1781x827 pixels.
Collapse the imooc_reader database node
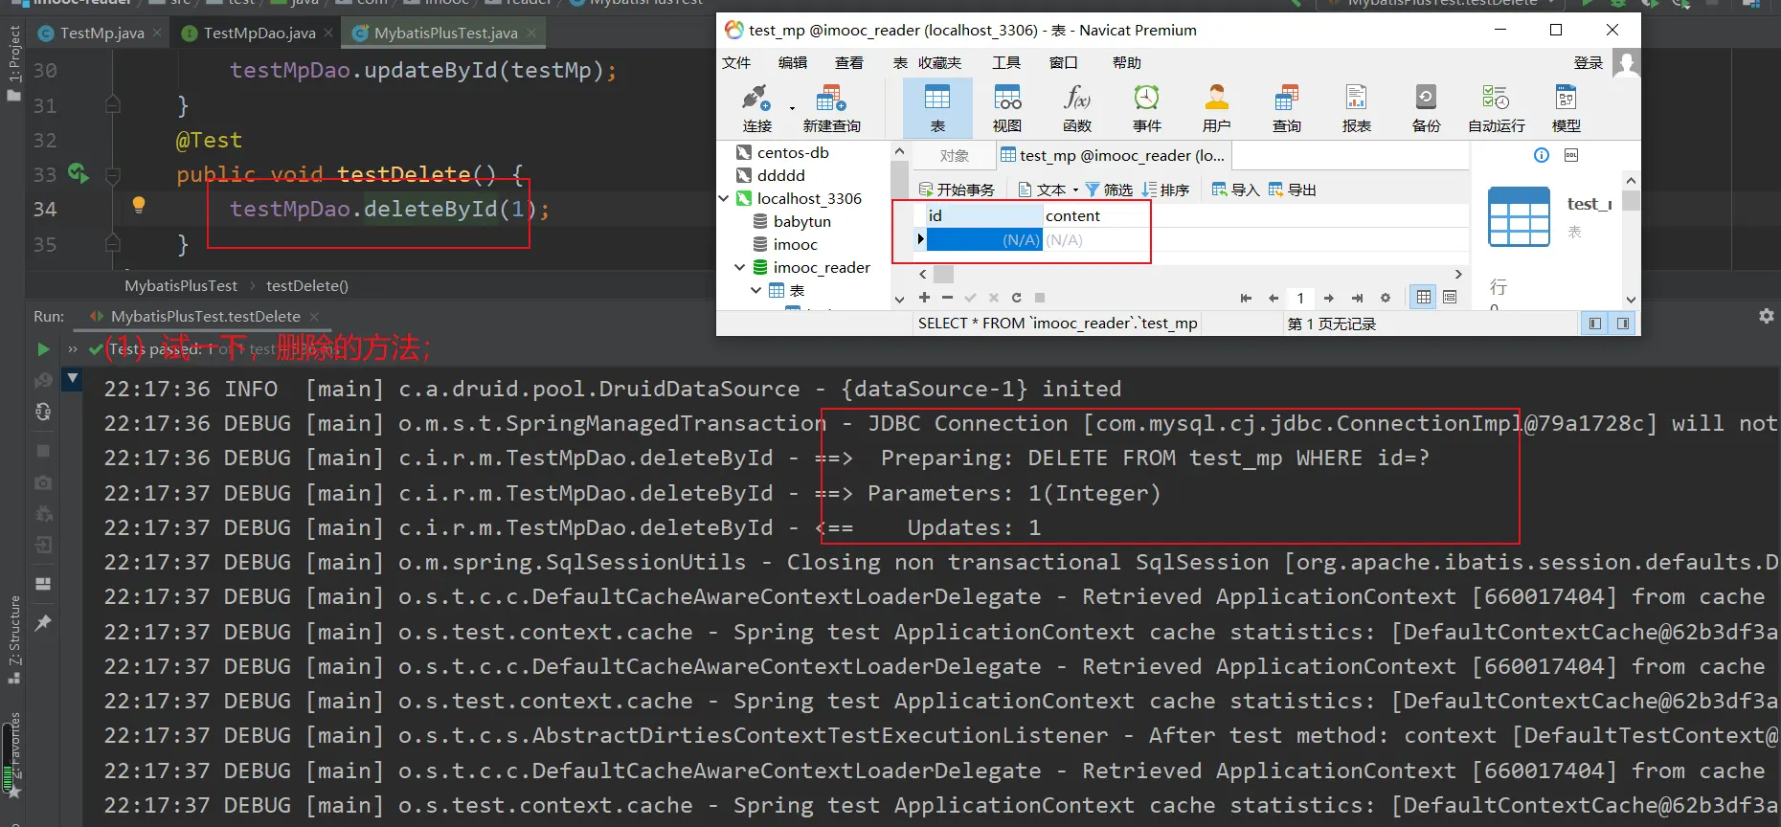pos(739,267)
